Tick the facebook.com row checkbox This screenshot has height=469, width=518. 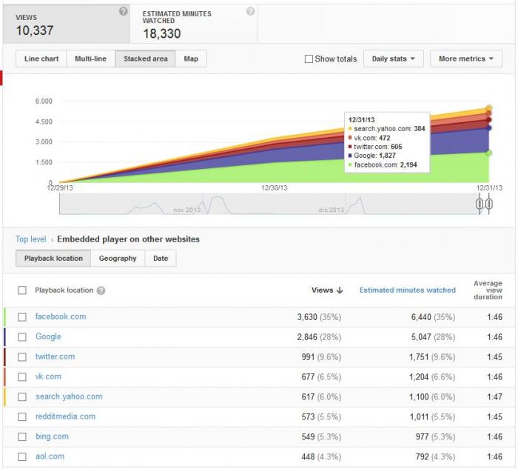point(22,317)
